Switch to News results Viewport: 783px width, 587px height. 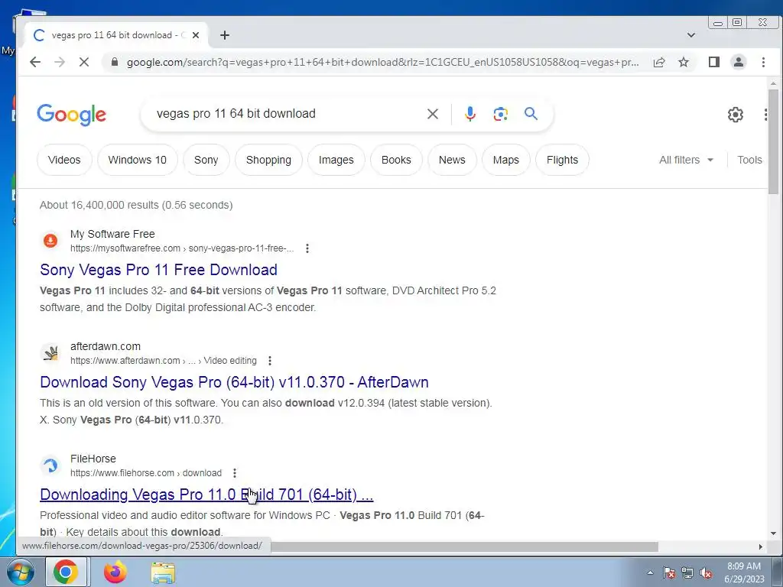click(452, 160)
